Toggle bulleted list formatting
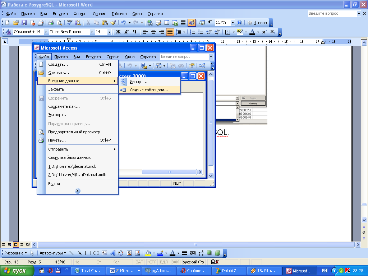 point(201,32)
